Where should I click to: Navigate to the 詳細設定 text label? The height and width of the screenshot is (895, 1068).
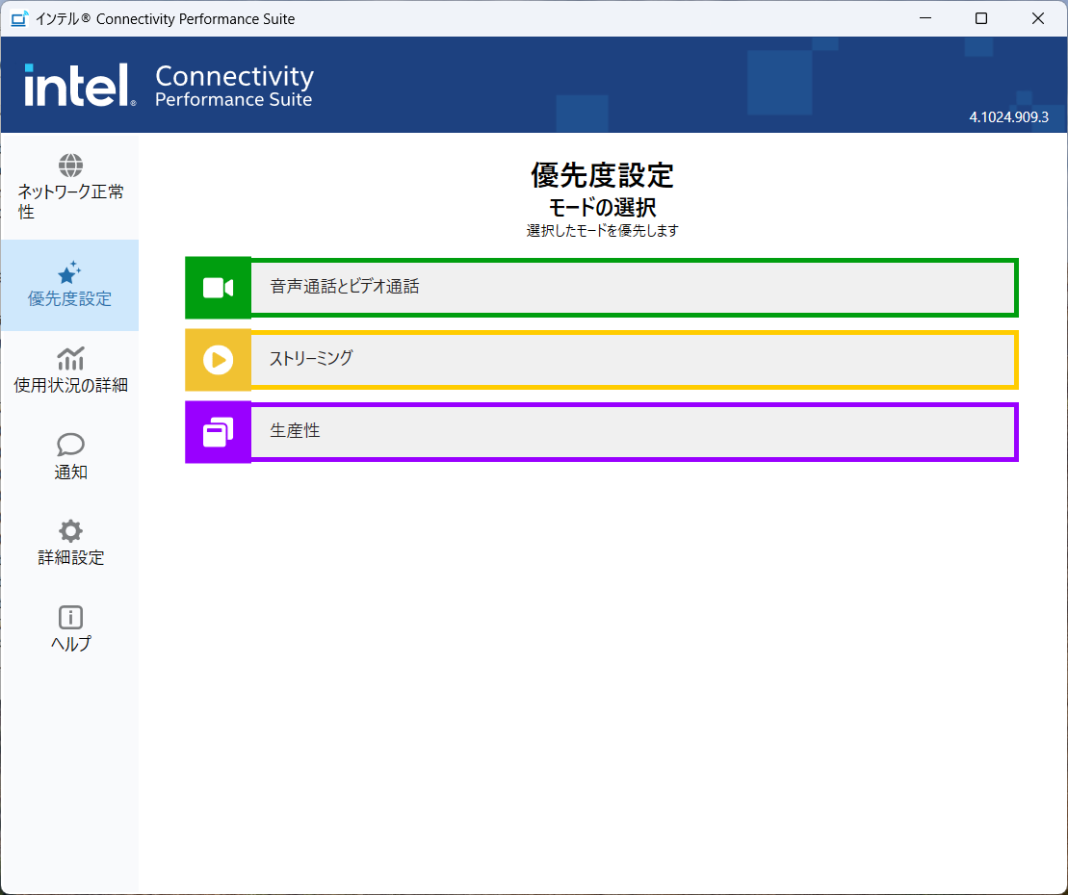70,558
